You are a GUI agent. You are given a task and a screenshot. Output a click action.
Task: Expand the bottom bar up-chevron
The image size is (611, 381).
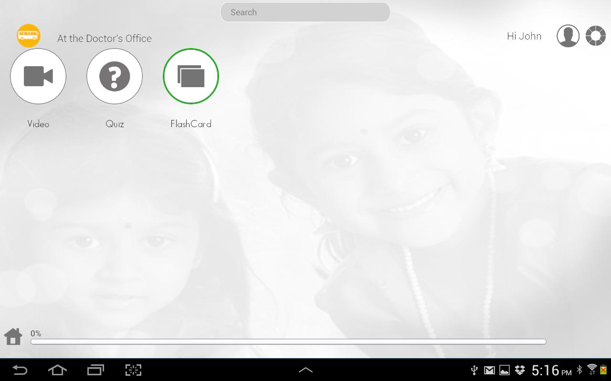305,370
